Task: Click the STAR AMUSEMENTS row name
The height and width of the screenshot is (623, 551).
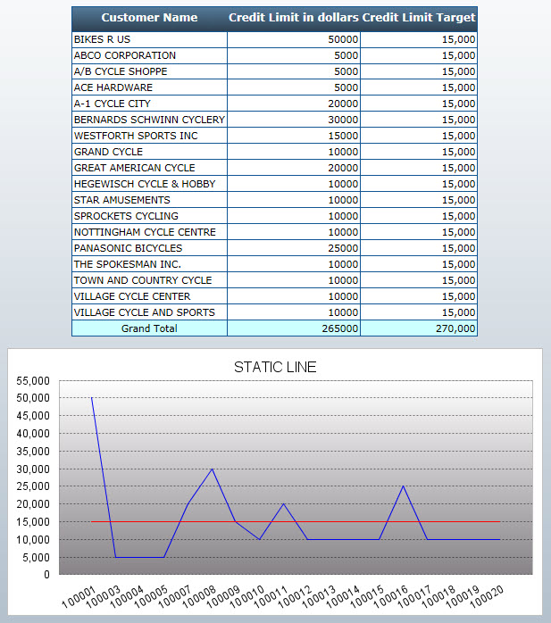Action: [149, 200]
